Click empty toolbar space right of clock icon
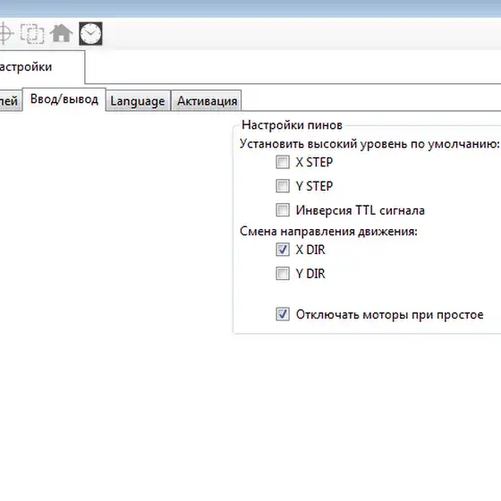Viewport: 501px width, 501px height. click(x=301, y=34)
